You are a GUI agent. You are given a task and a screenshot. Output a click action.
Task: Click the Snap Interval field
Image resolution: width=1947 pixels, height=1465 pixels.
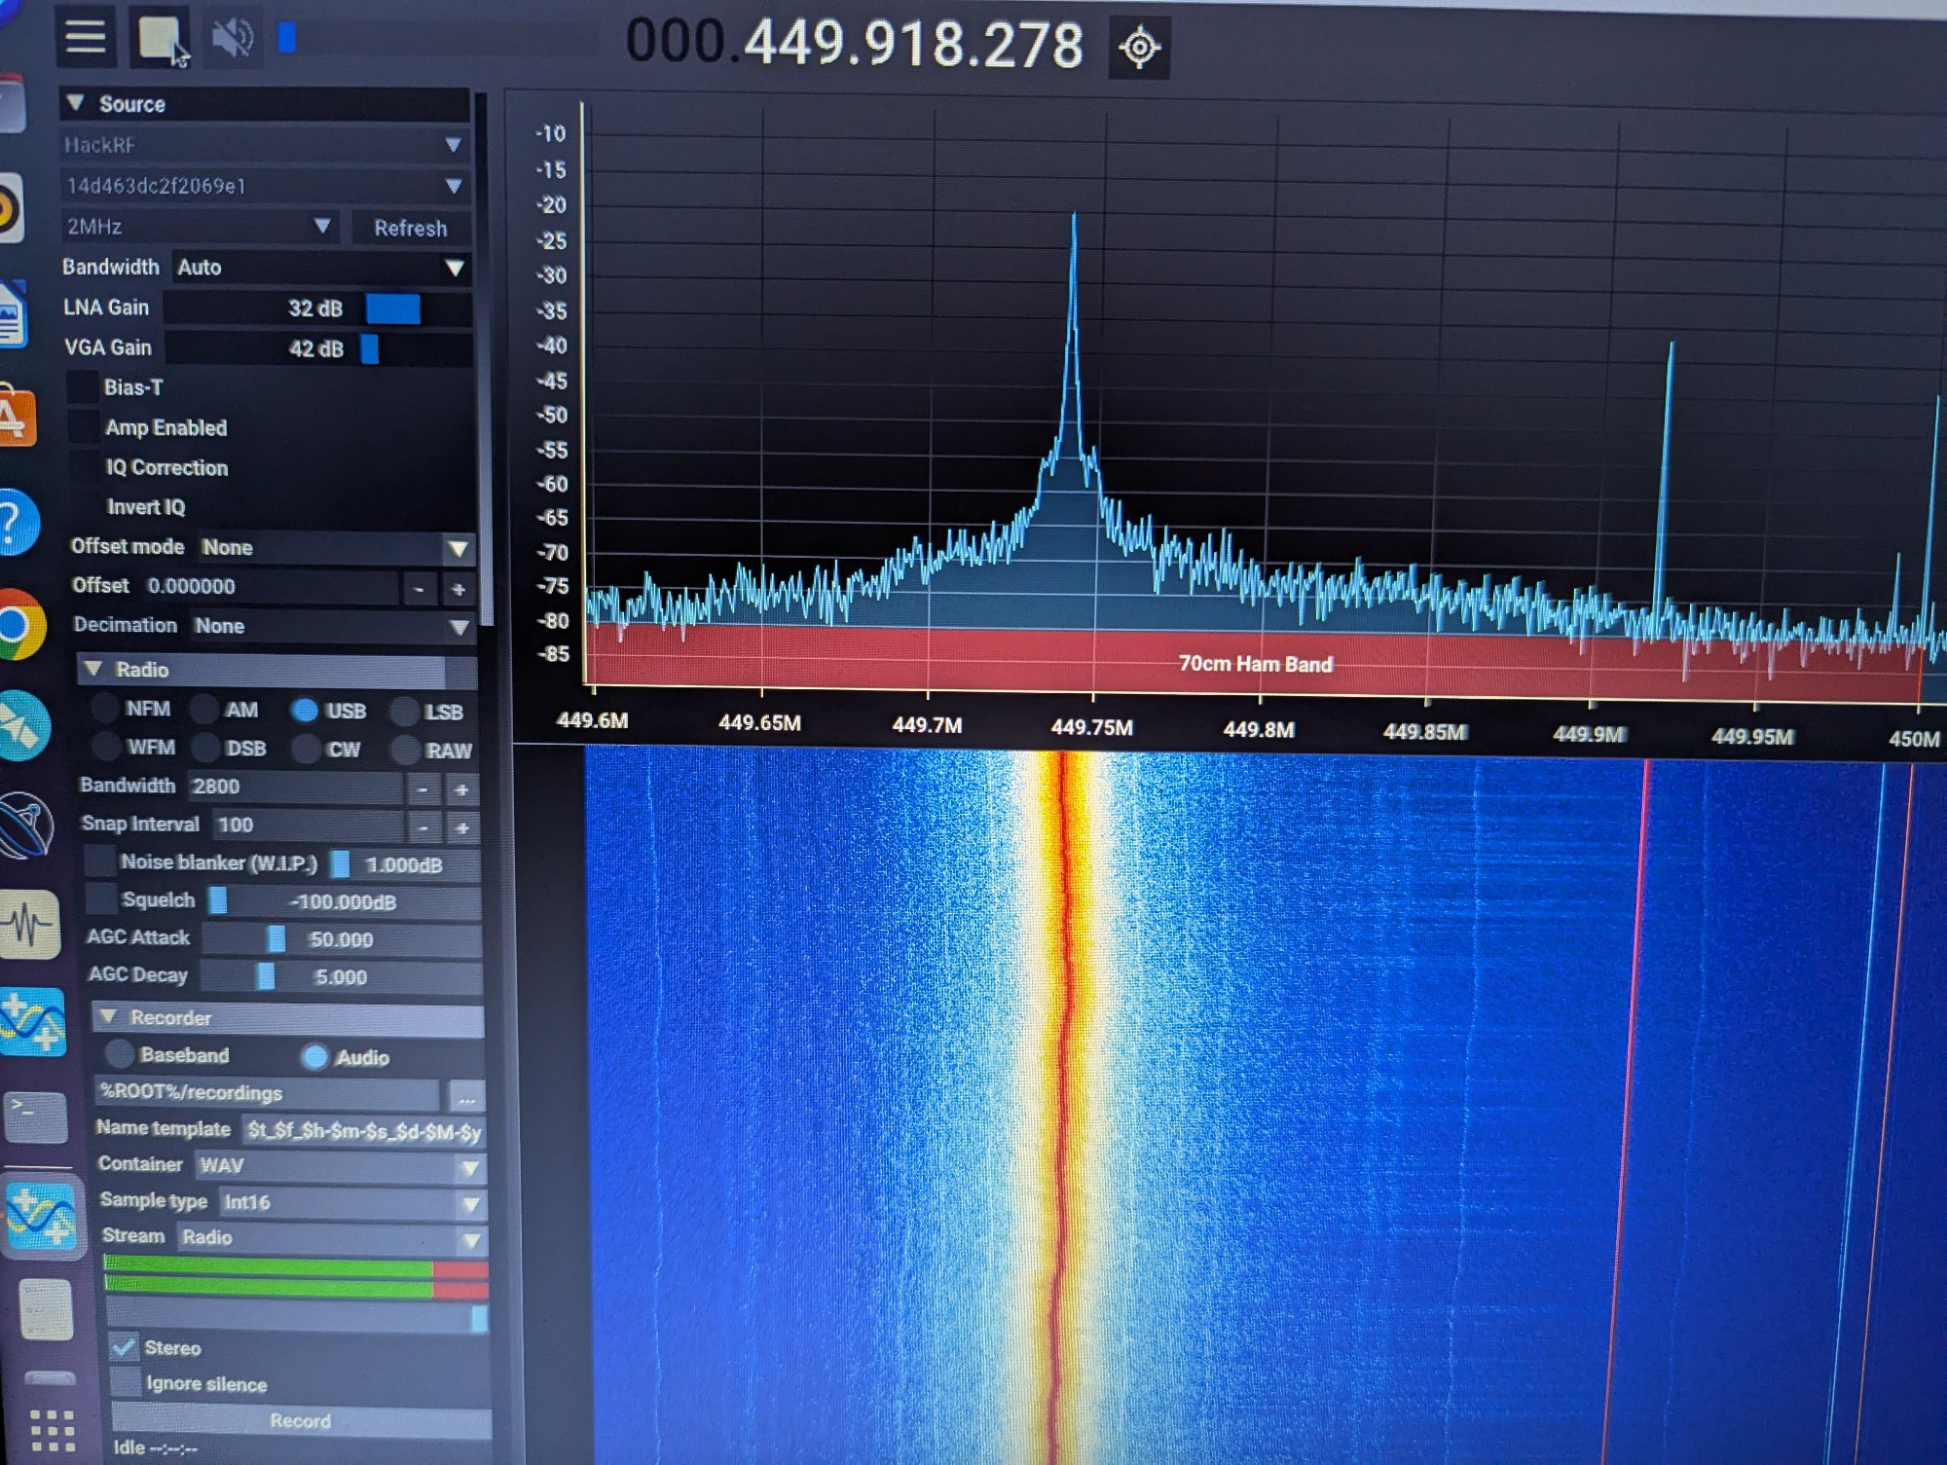click(307, 825)
